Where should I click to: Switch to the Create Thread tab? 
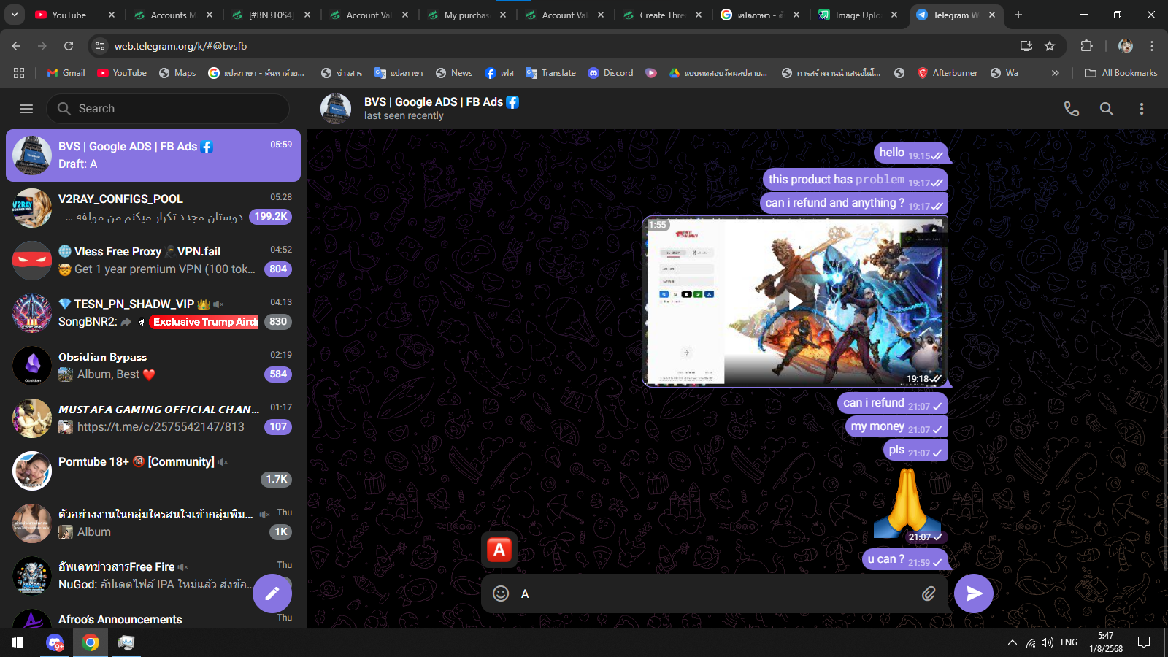pos(663,15)
